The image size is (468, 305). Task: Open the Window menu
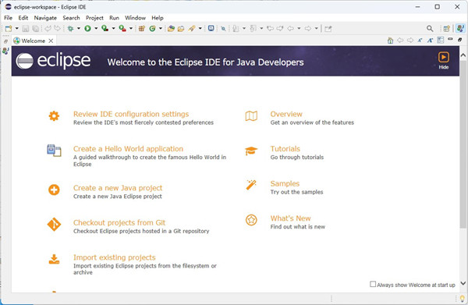tap(135, 18)
